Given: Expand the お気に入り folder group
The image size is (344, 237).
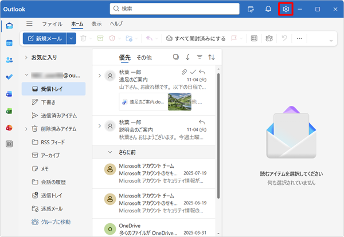Looking at the screenshot, I should (26, 57).
